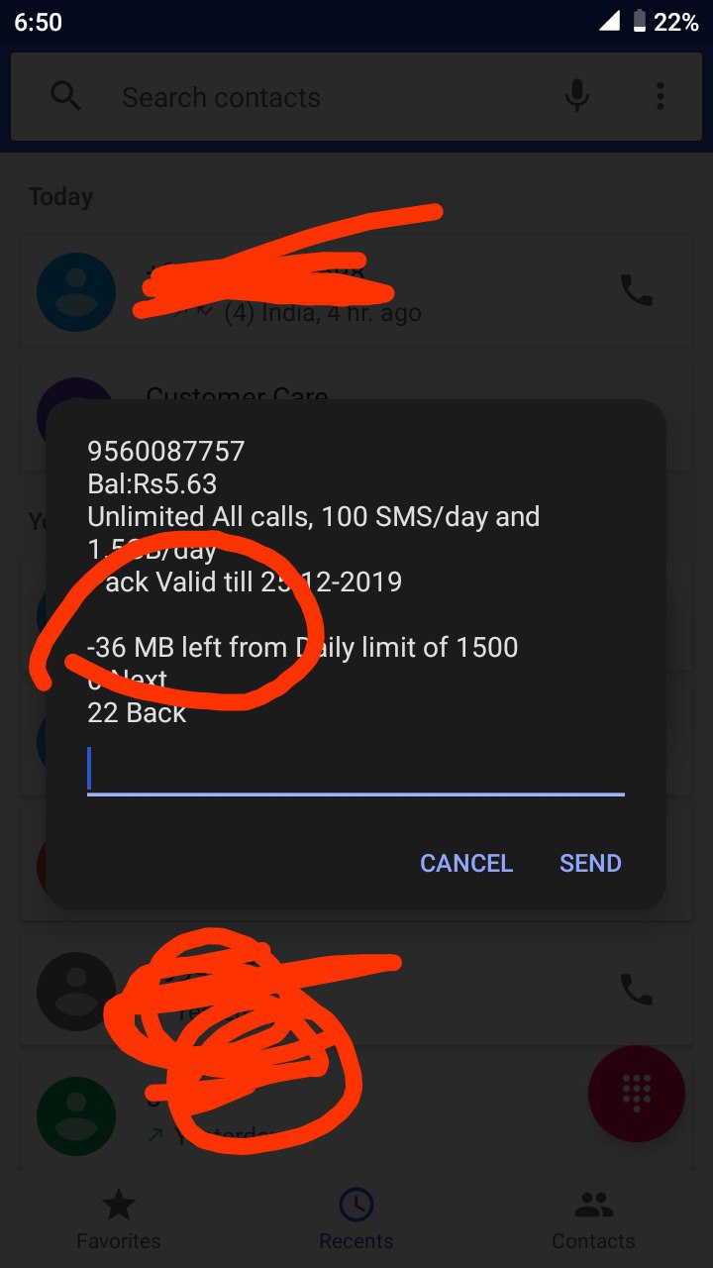This screenshot has width=713, height=1268.
Task: Tap the signal strength icon
Action: click(609, 22)
